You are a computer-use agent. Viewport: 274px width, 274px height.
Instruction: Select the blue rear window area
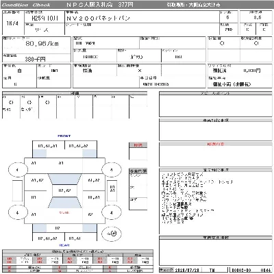point(64,203)
